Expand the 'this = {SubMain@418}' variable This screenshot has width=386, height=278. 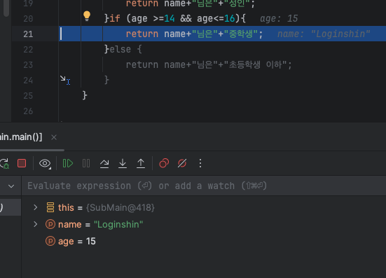point(36,207)
